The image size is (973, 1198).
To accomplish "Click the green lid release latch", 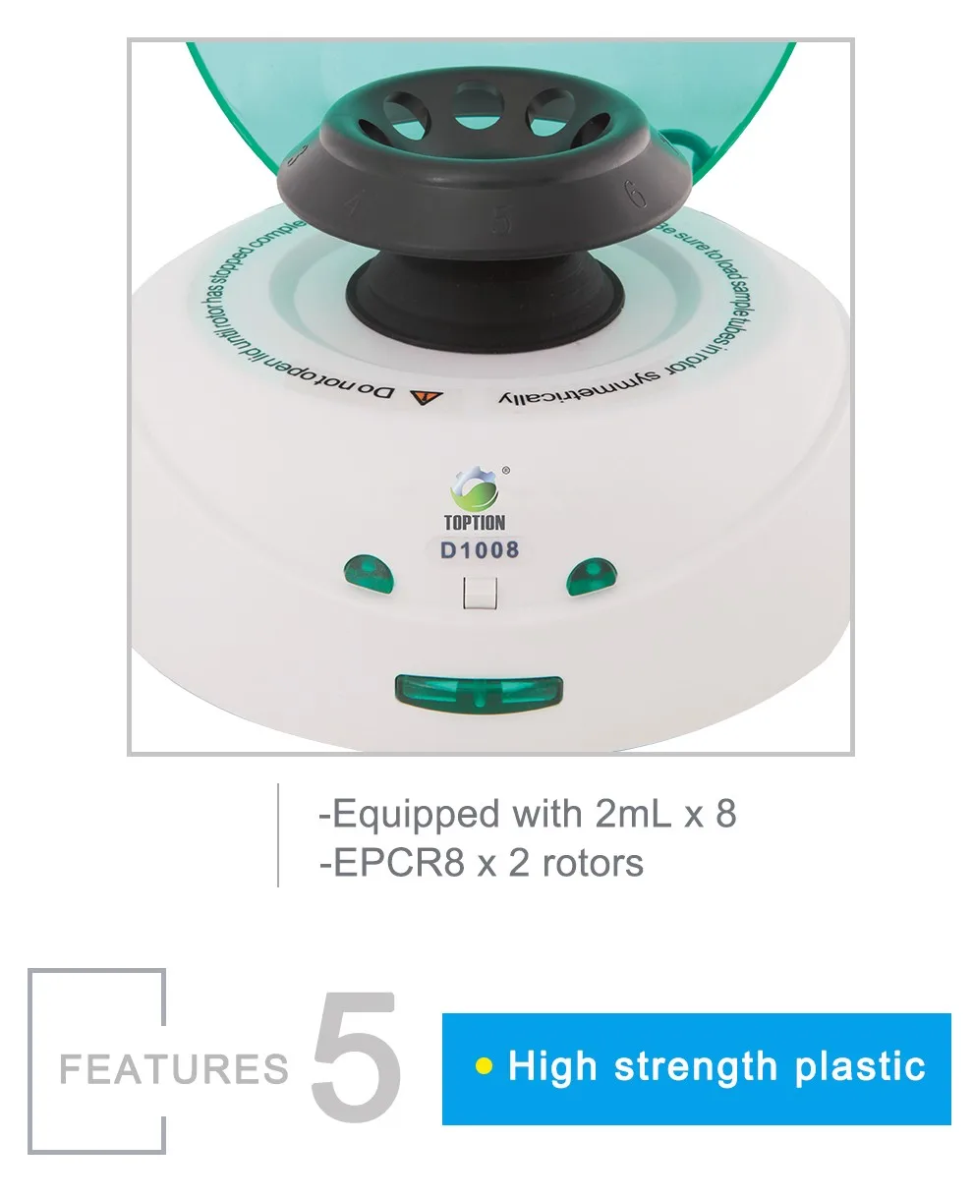I will pyautogui.click(x=481, y=695).
